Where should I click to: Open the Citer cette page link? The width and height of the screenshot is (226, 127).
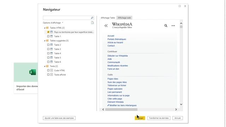[x=115, y=99]
